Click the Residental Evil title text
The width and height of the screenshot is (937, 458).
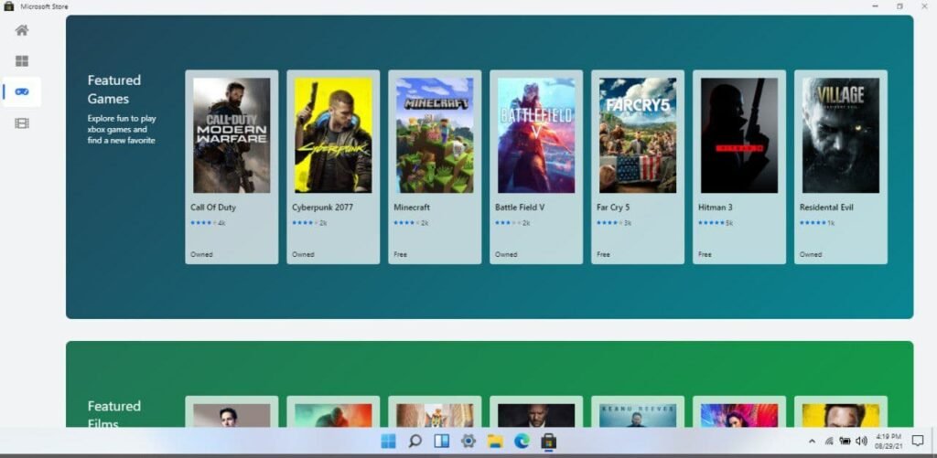[826, 208]
